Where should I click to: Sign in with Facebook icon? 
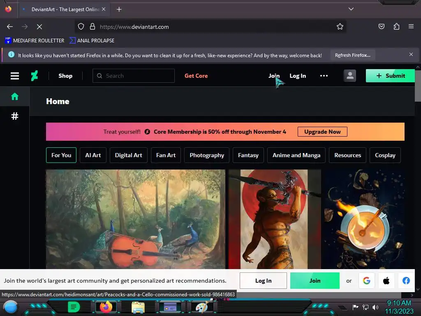406,281
